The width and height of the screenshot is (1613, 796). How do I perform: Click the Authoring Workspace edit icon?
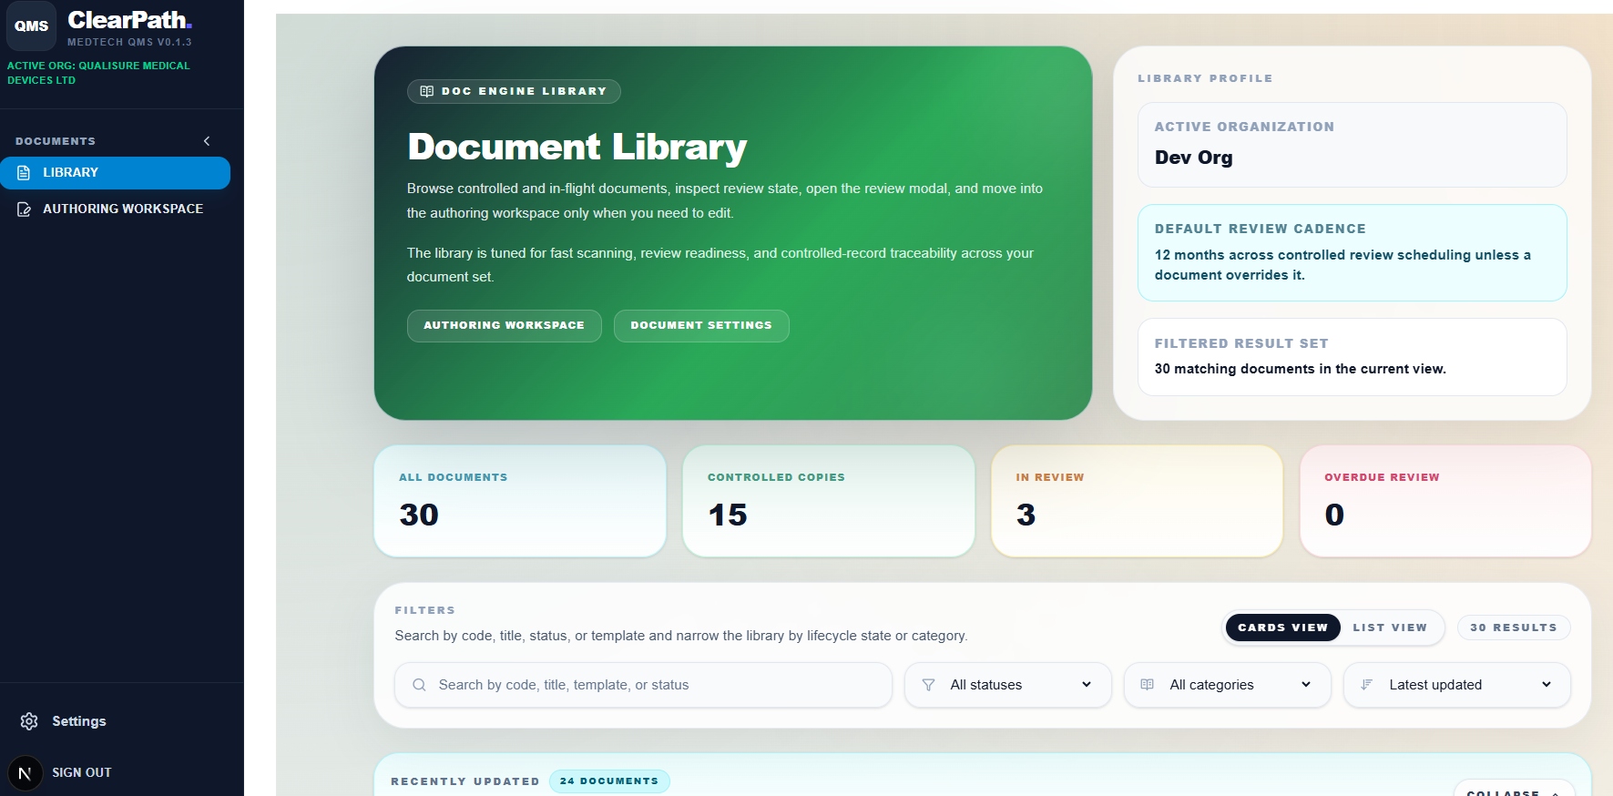tap(24, 209)
